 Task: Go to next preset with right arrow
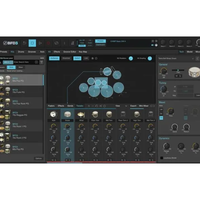tap(156, 41)
